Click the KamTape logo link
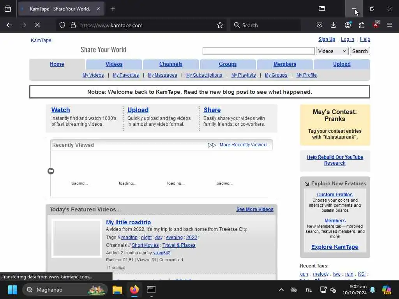The width and height of the screenshot is (399, 299). 41,40
